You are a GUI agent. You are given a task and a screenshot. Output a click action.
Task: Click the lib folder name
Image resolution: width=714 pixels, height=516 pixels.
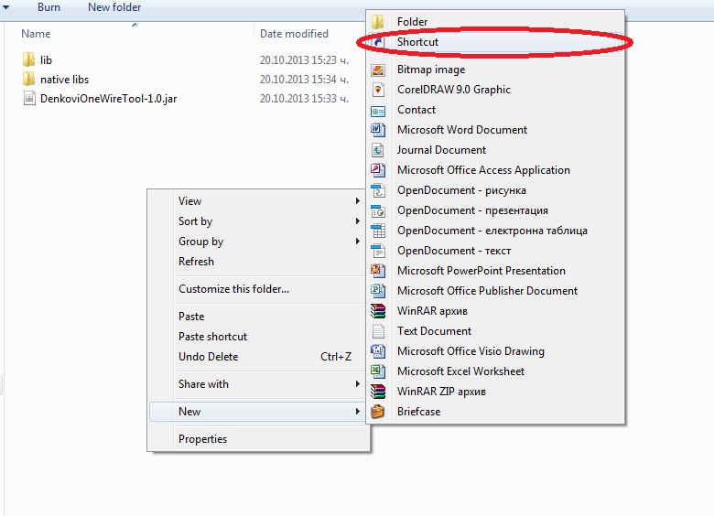coord(46,60)
